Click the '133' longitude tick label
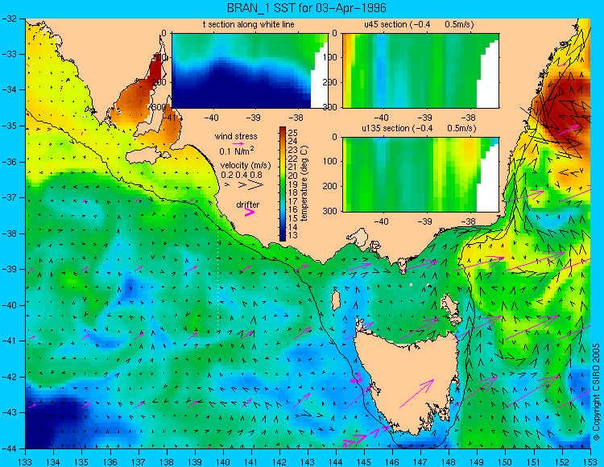The width and height of the screenshot is (604, 467). (x=25, y=461)
